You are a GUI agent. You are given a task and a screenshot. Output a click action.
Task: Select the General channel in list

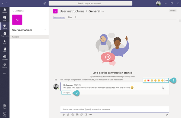[x=29, y=37]
